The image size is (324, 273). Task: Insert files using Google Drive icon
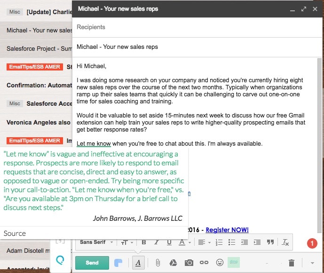click(173, 263)
